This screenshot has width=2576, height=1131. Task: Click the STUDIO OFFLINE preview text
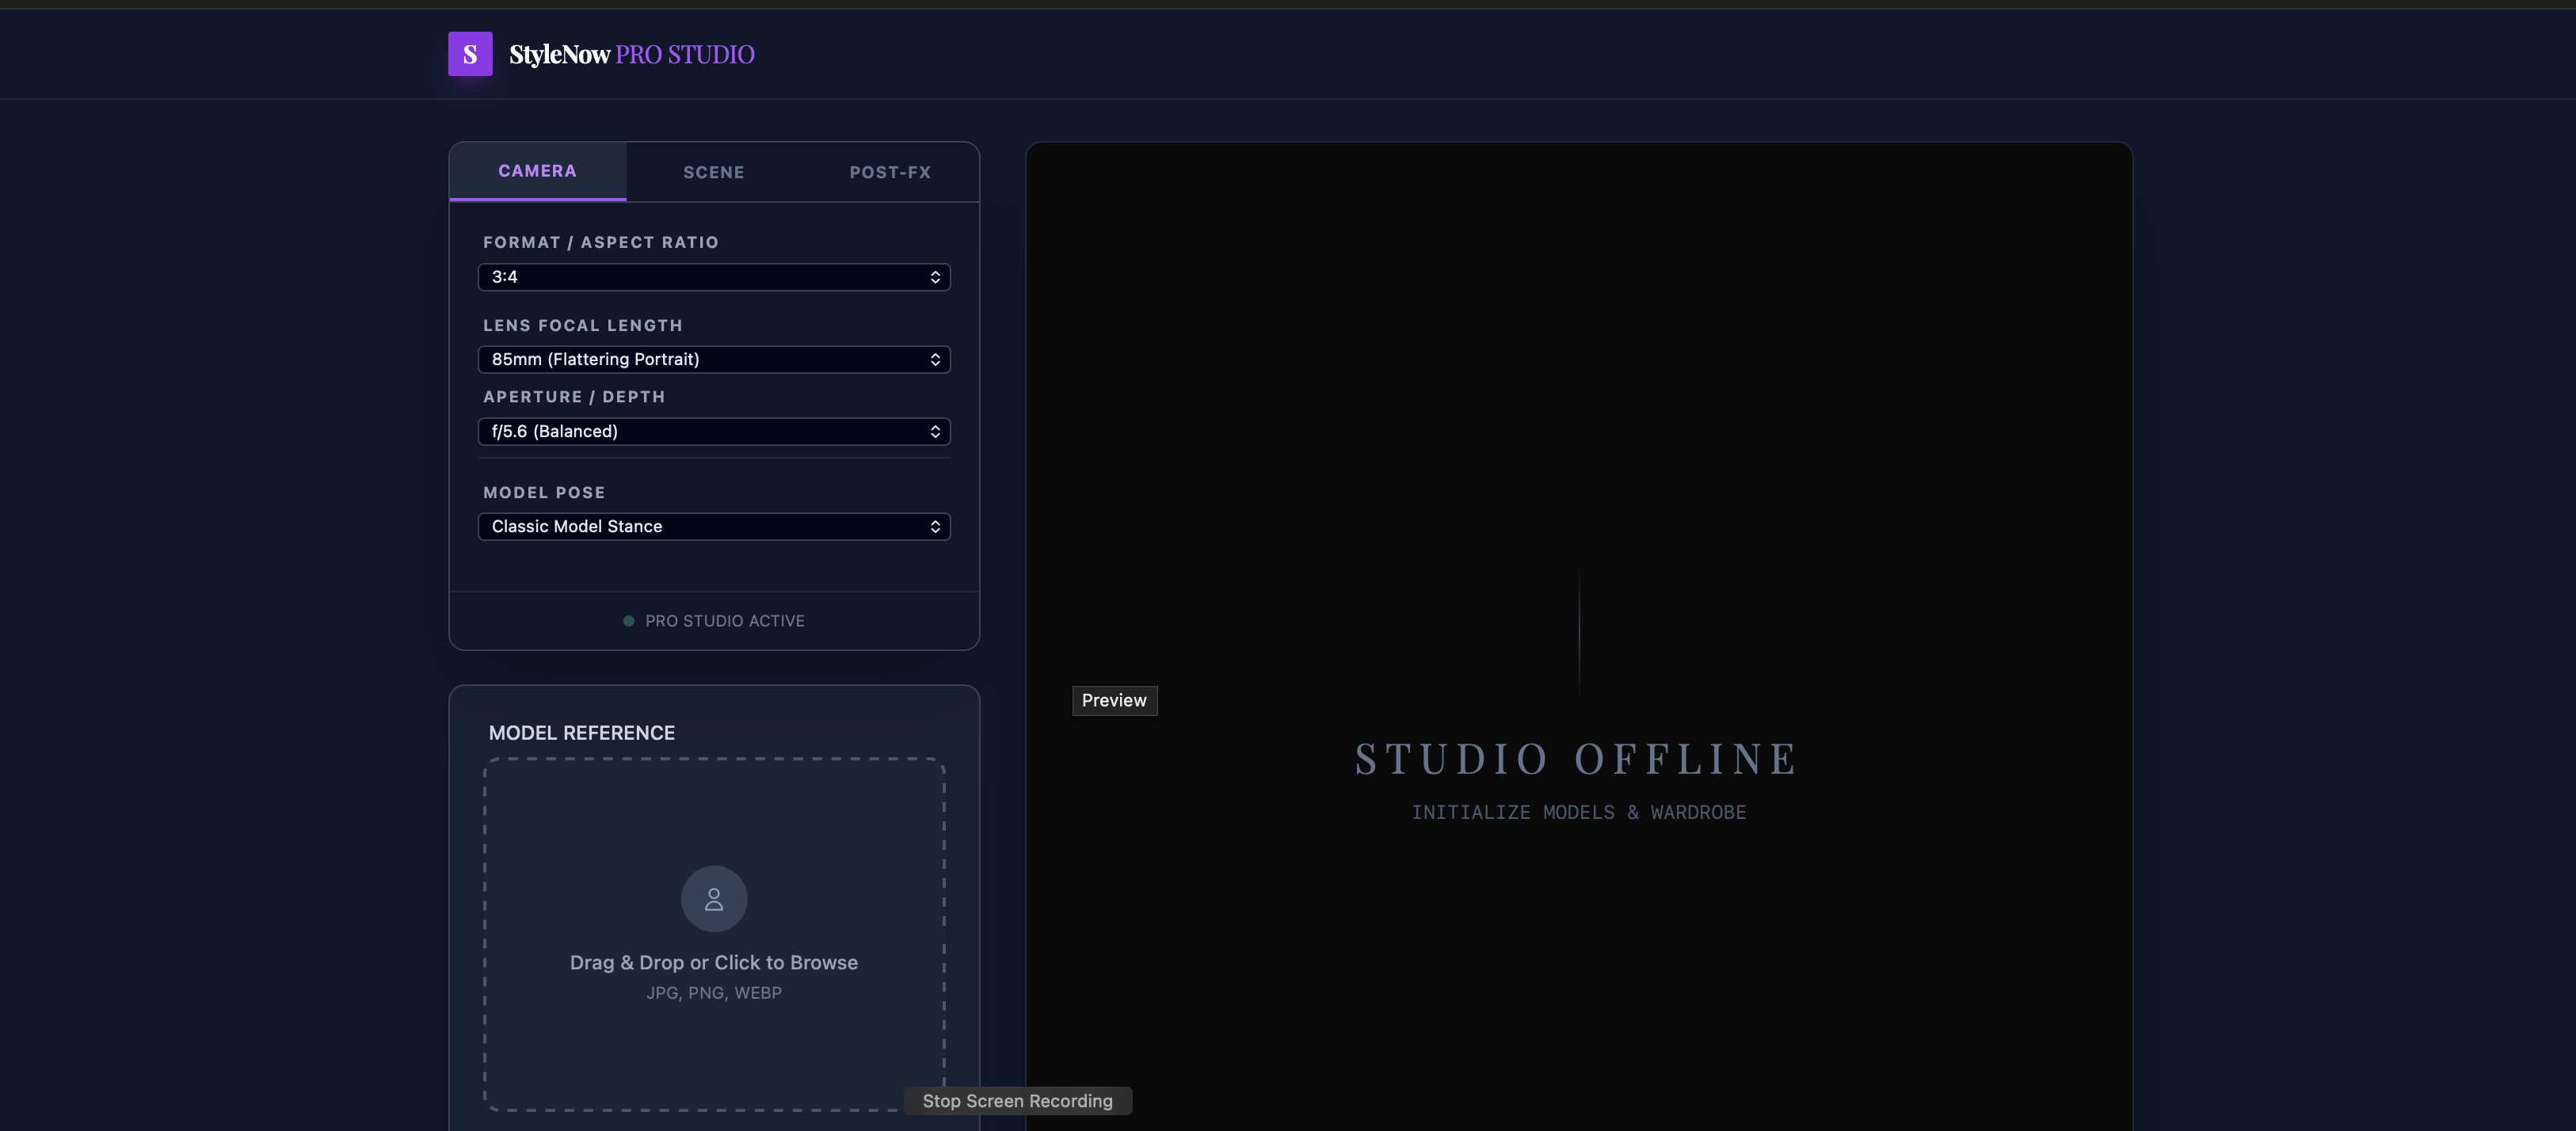pos(1578,759)
